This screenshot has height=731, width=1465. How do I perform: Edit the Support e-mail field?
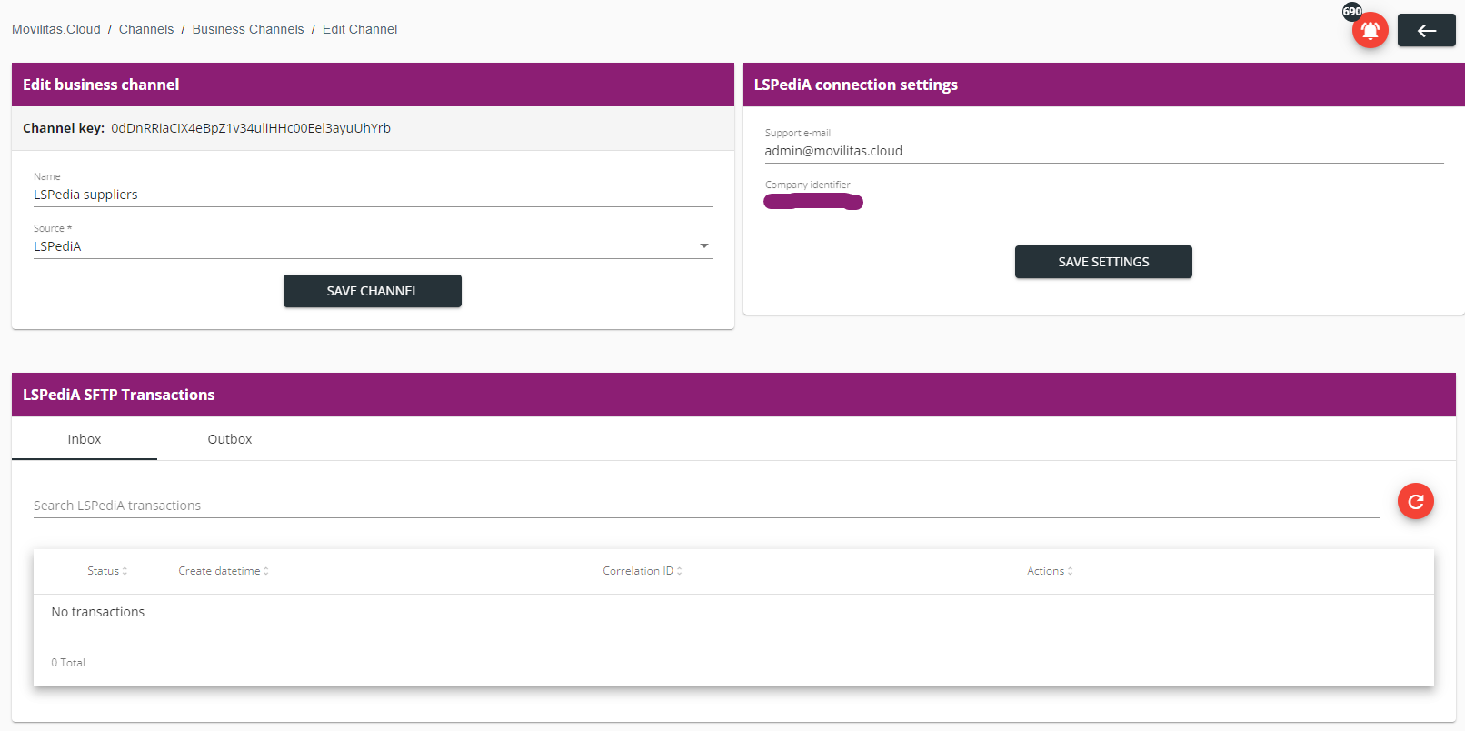[x=1104, y=151]
